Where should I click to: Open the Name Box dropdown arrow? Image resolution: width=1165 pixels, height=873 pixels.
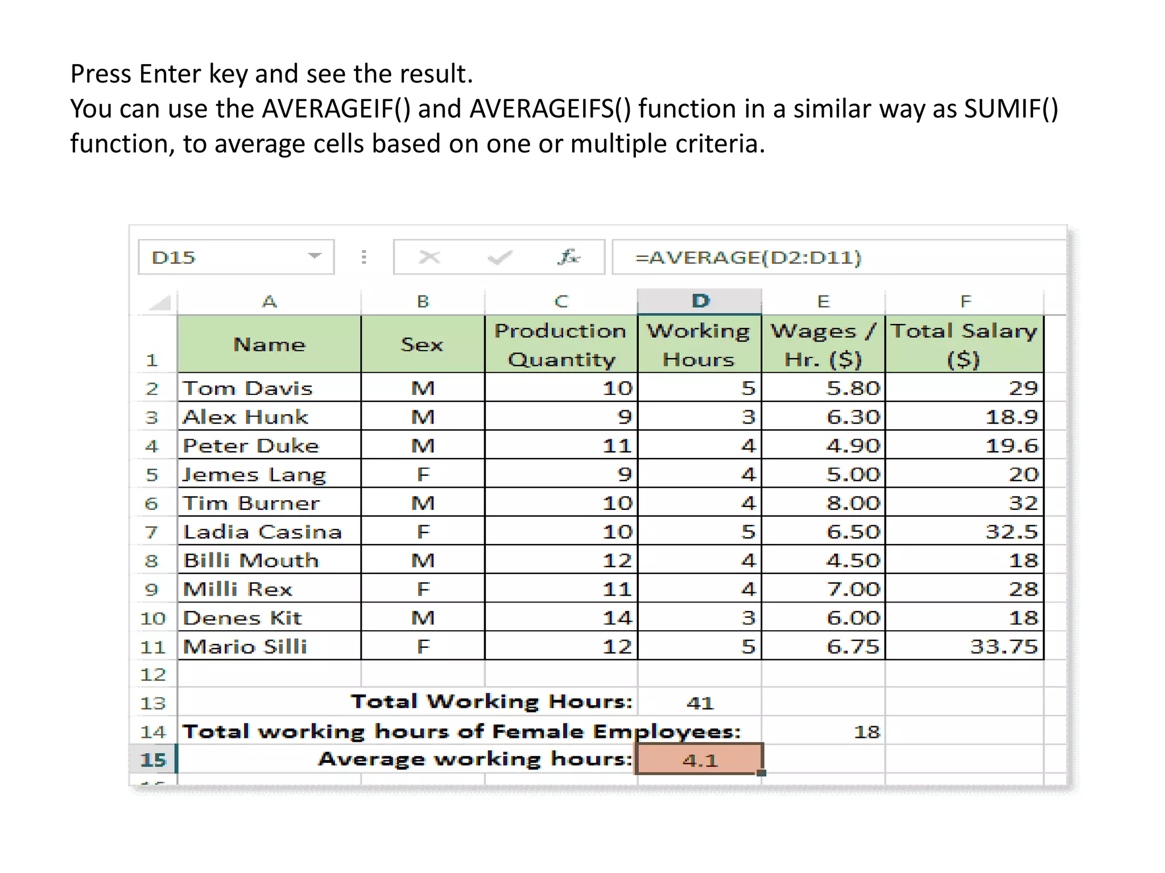pyautogui.click(x=314, y=256)
